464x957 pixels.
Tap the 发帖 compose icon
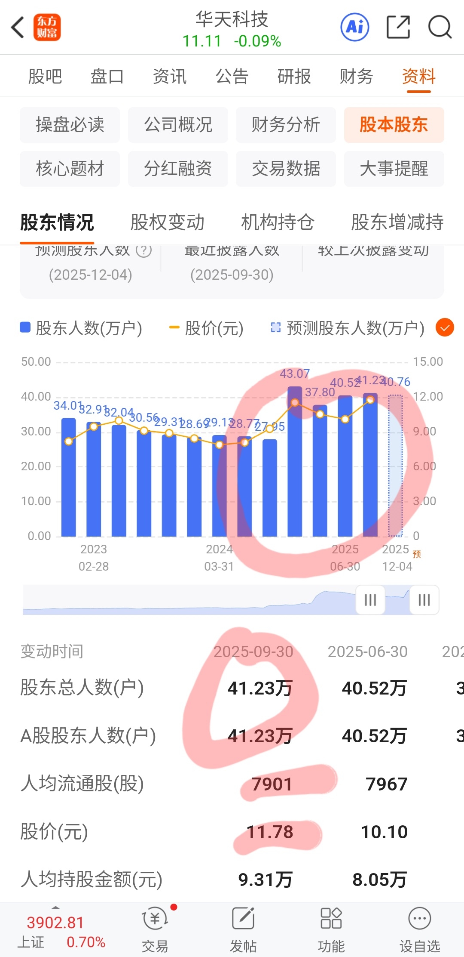point(243,918)
